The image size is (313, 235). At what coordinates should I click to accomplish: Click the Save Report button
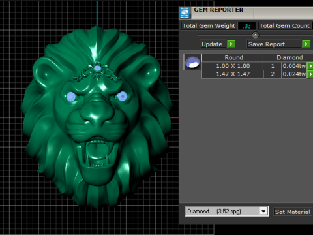pyautogui.click(x=275, y=44)
